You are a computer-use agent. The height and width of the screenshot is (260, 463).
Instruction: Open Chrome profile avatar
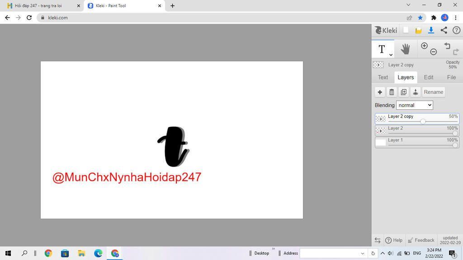[445, 18]
